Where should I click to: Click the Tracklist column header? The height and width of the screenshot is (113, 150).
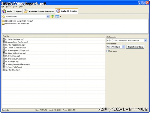pyautogui.click(x=34, y=36)
